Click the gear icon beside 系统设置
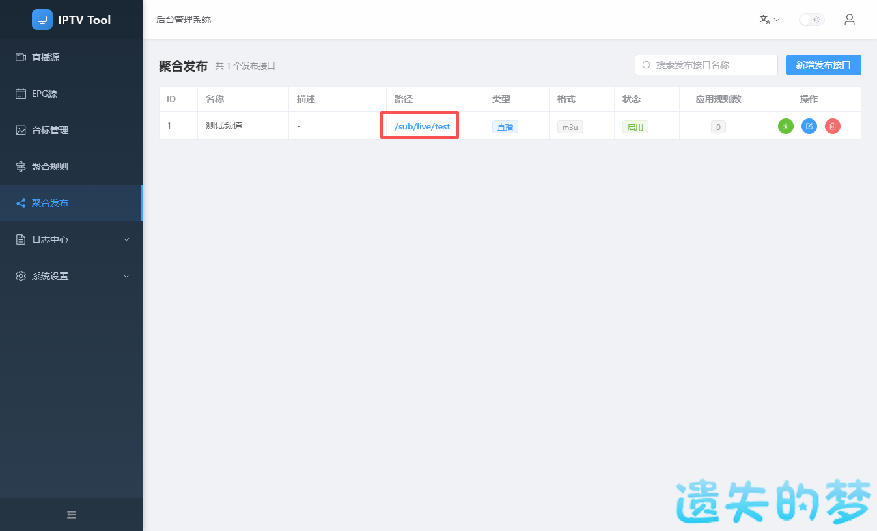877x531 pixels. pos(21,276)
